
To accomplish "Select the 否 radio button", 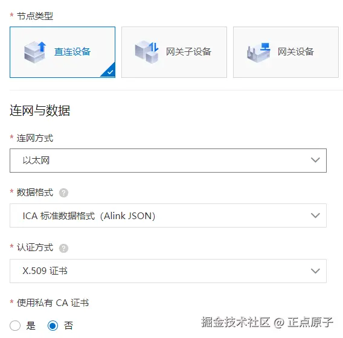I will [x=53, y=325].
